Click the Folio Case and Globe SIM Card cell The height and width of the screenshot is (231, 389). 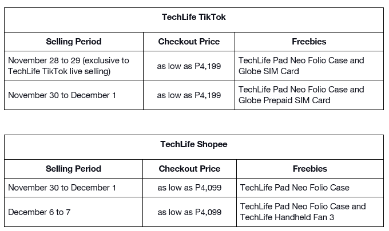(x=301, y=66)
